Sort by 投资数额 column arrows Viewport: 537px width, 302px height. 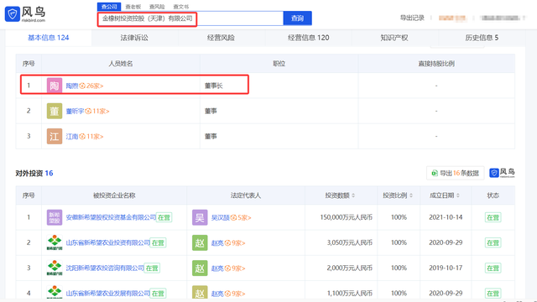(x=353, y=195)
